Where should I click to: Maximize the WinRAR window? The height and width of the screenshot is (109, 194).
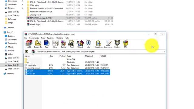(156, 34)
